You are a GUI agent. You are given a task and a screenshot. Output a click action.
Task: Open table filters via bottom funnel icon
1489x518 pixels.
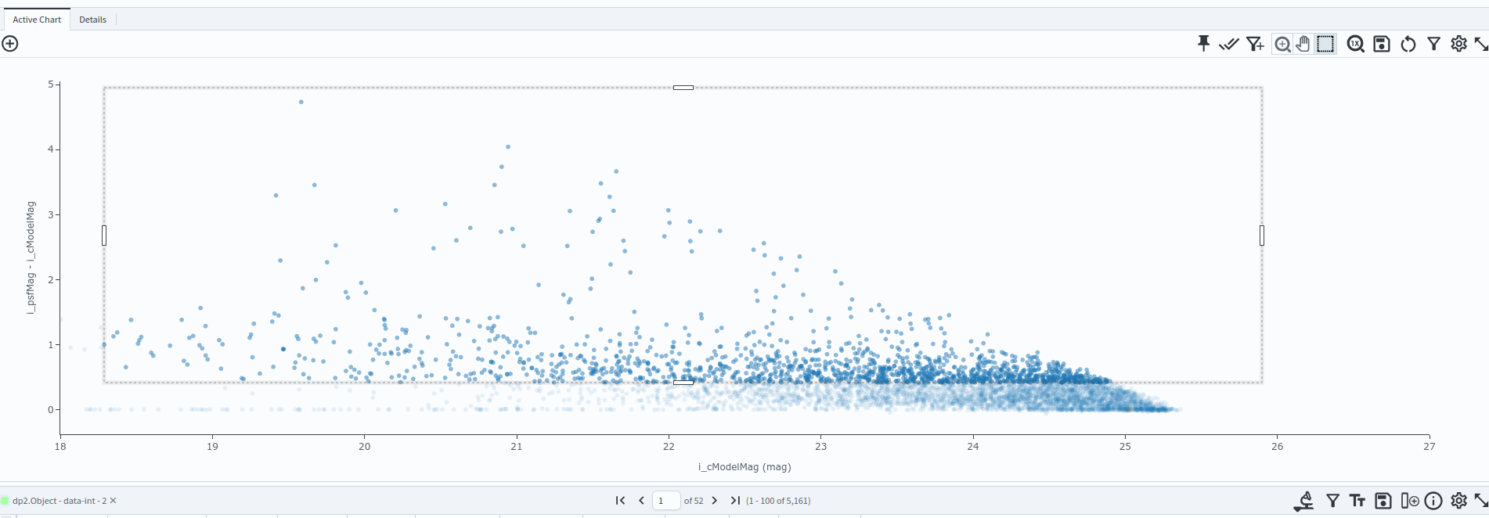(1332, 501)
